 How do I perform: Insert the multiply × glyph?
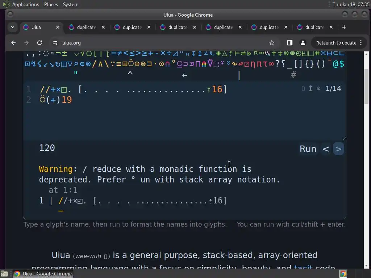(x=163, y=53)
